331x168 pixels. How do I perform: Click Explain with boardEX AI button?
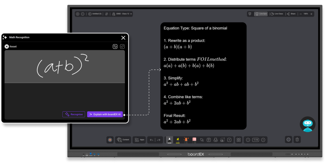click(105, 114)
